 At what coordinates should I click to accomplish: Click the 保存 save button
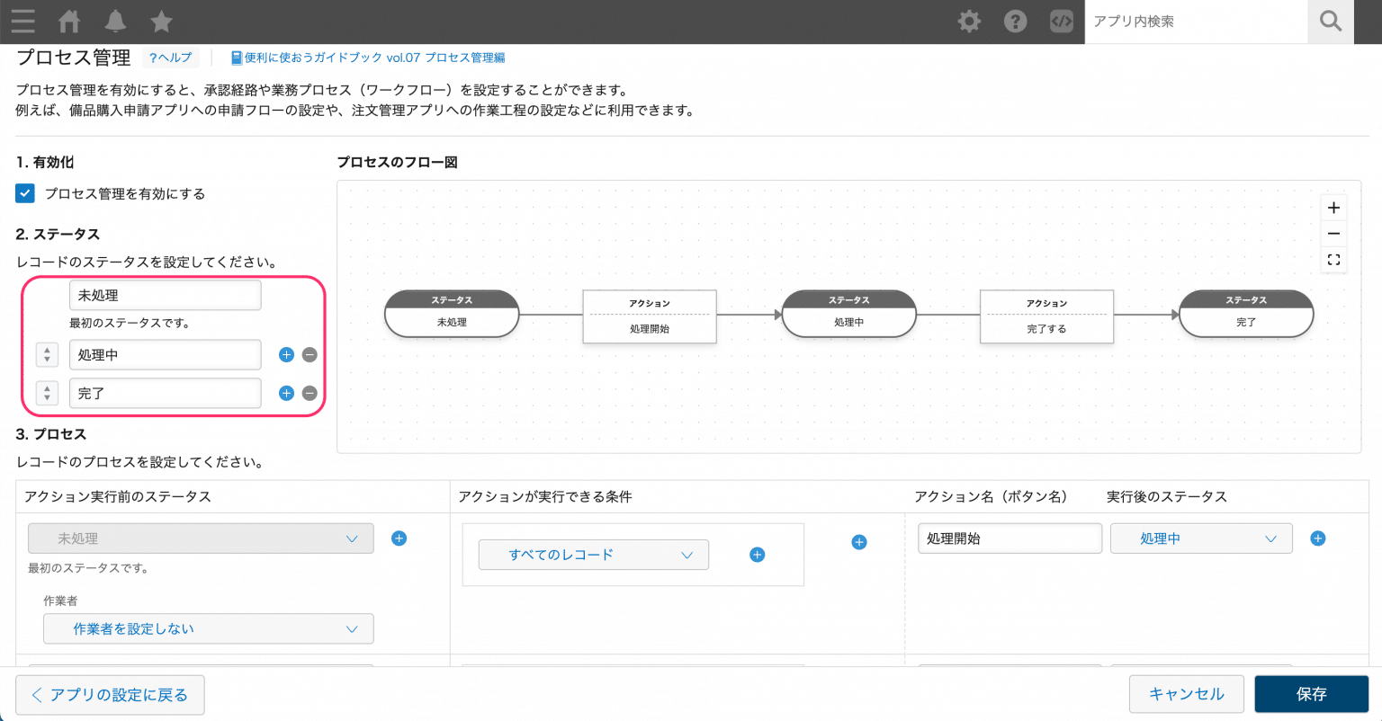tap(1311, 694)
